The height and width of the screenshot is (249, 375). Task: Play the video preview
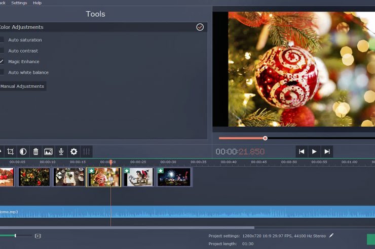[x=314, y=152]
